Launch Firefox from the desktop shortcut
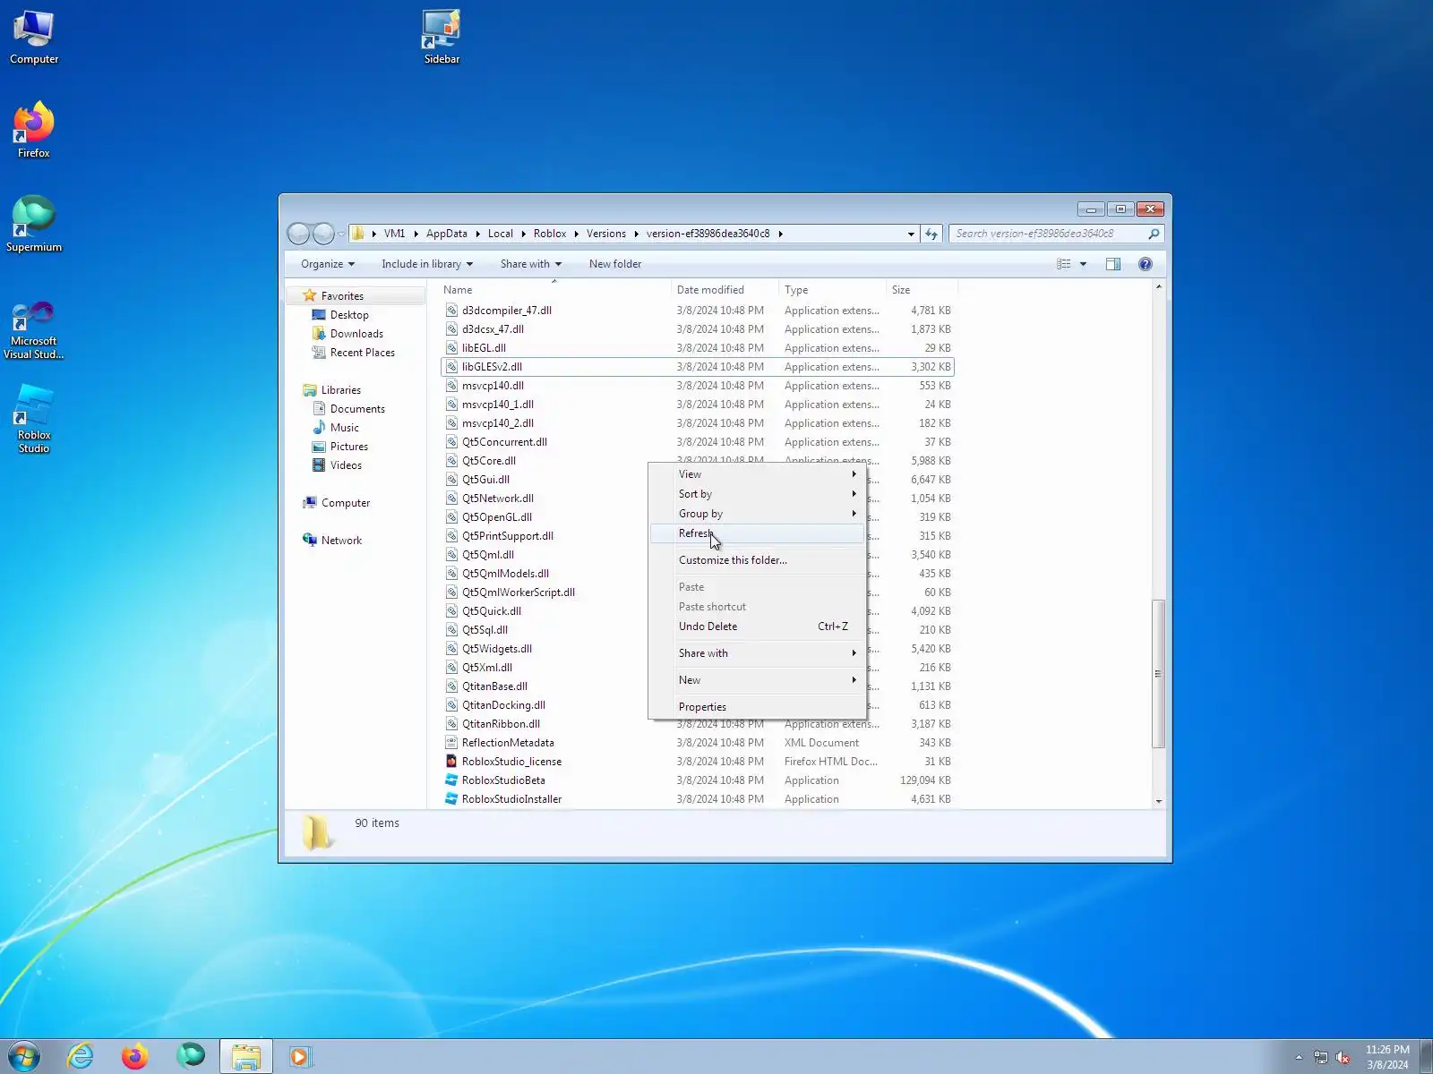1433x1074 pixels. tap(34, 131)
